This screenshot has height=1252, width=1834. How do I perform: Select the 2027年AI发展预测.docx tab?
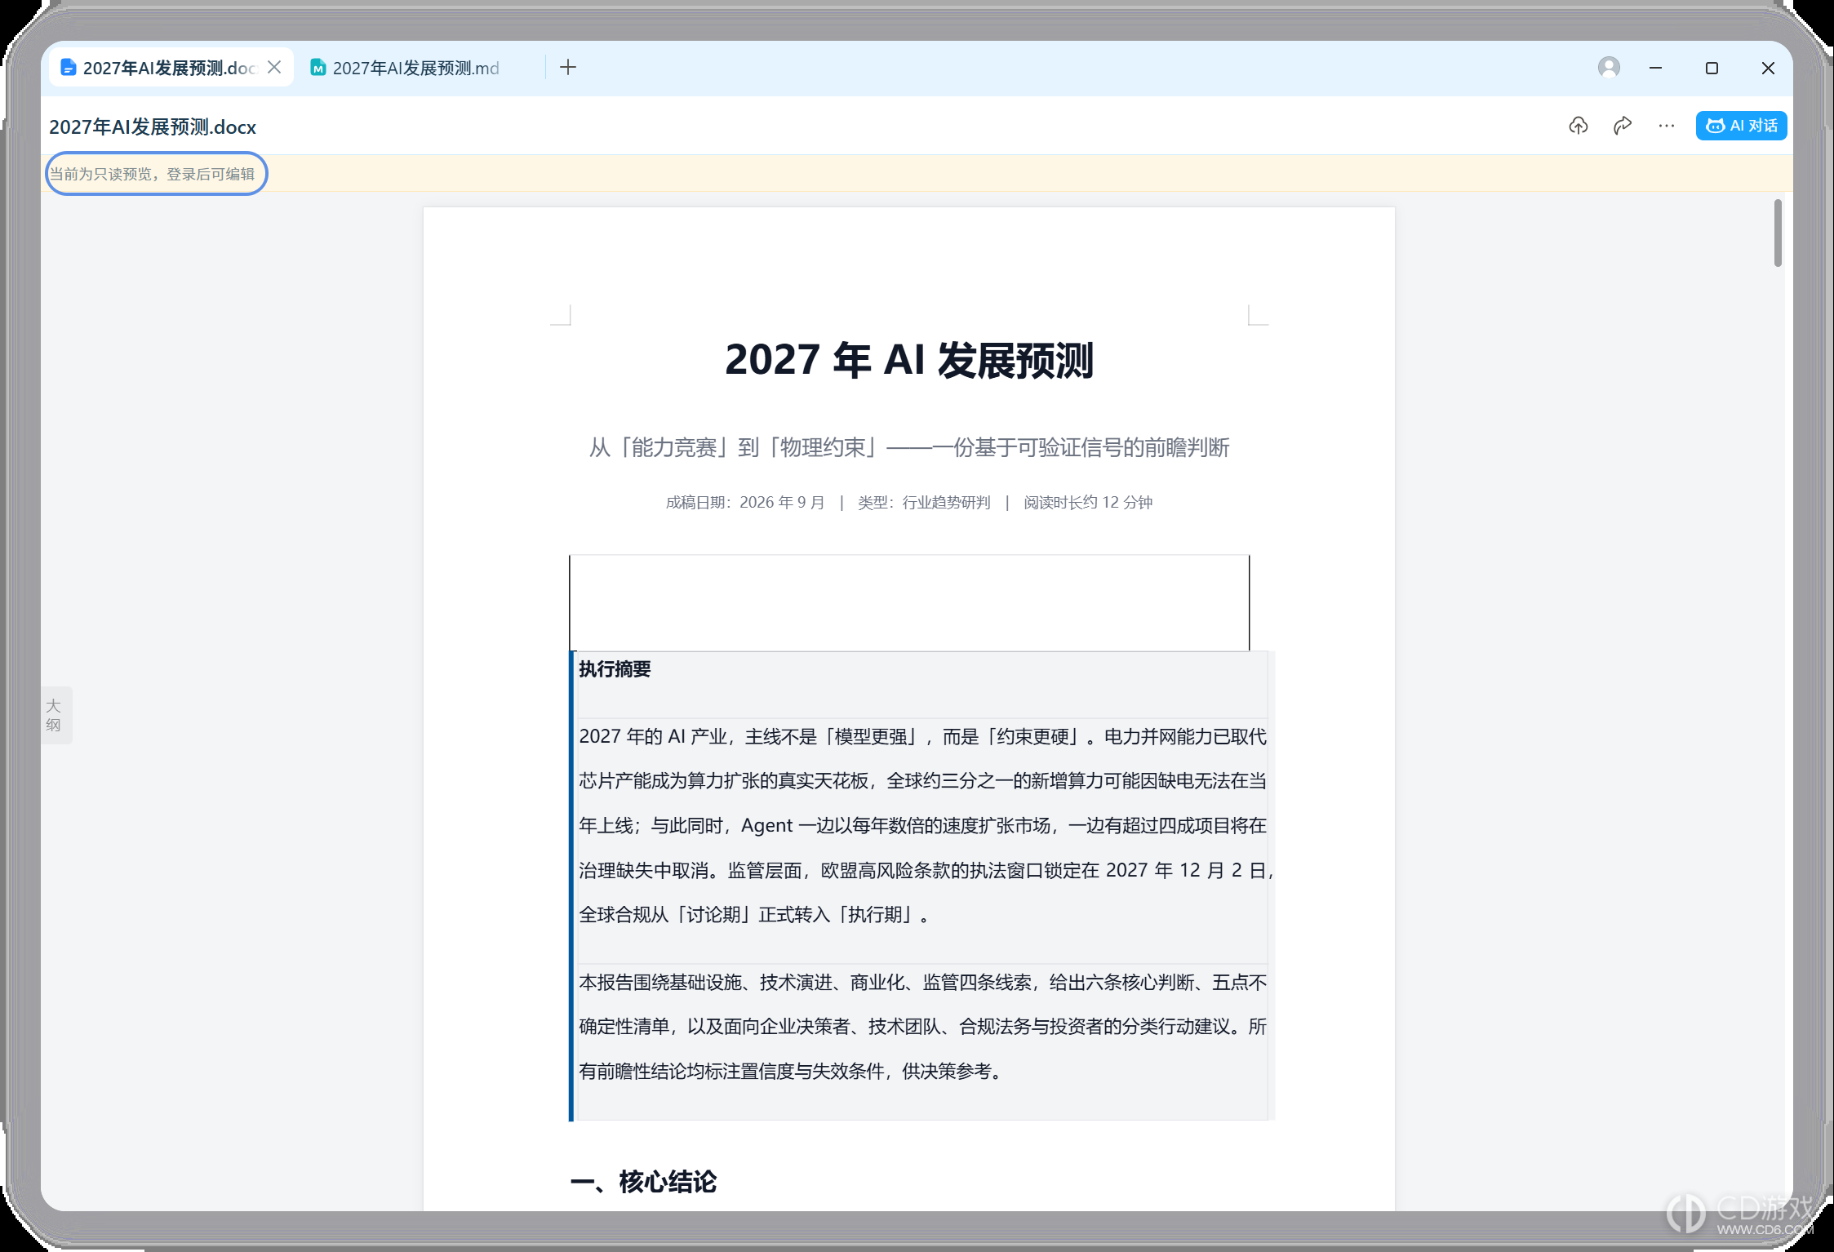tap(170, 69)
